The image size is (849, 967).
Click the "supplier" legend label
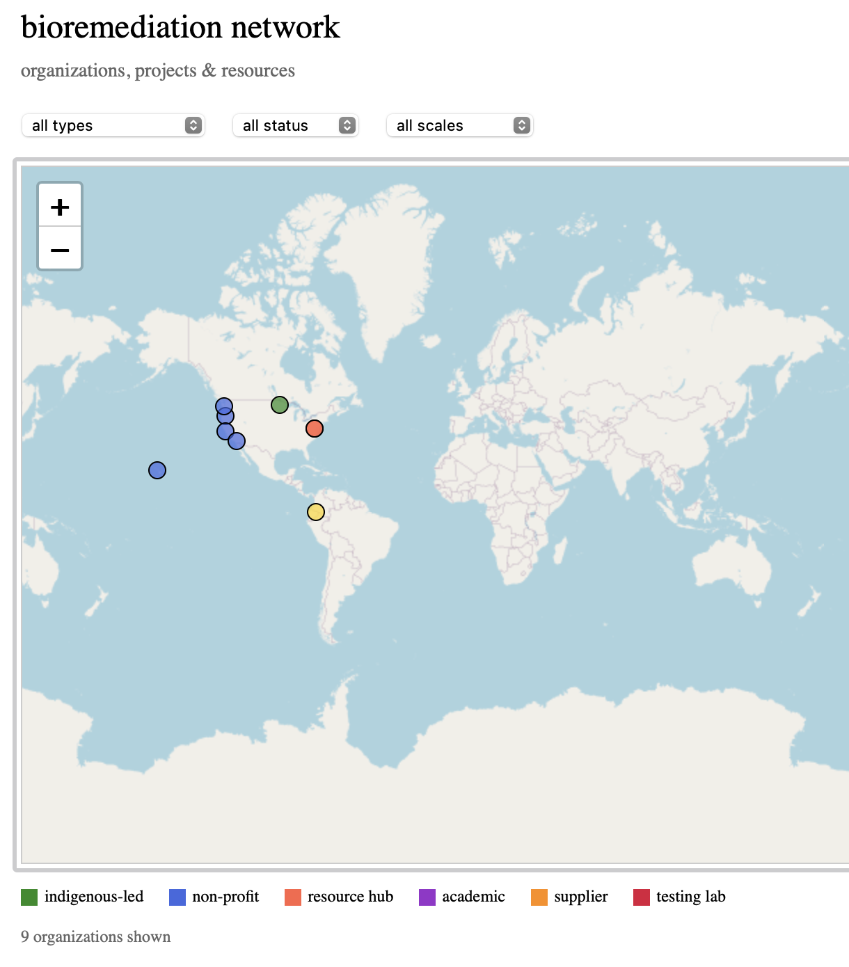(580, 897)
